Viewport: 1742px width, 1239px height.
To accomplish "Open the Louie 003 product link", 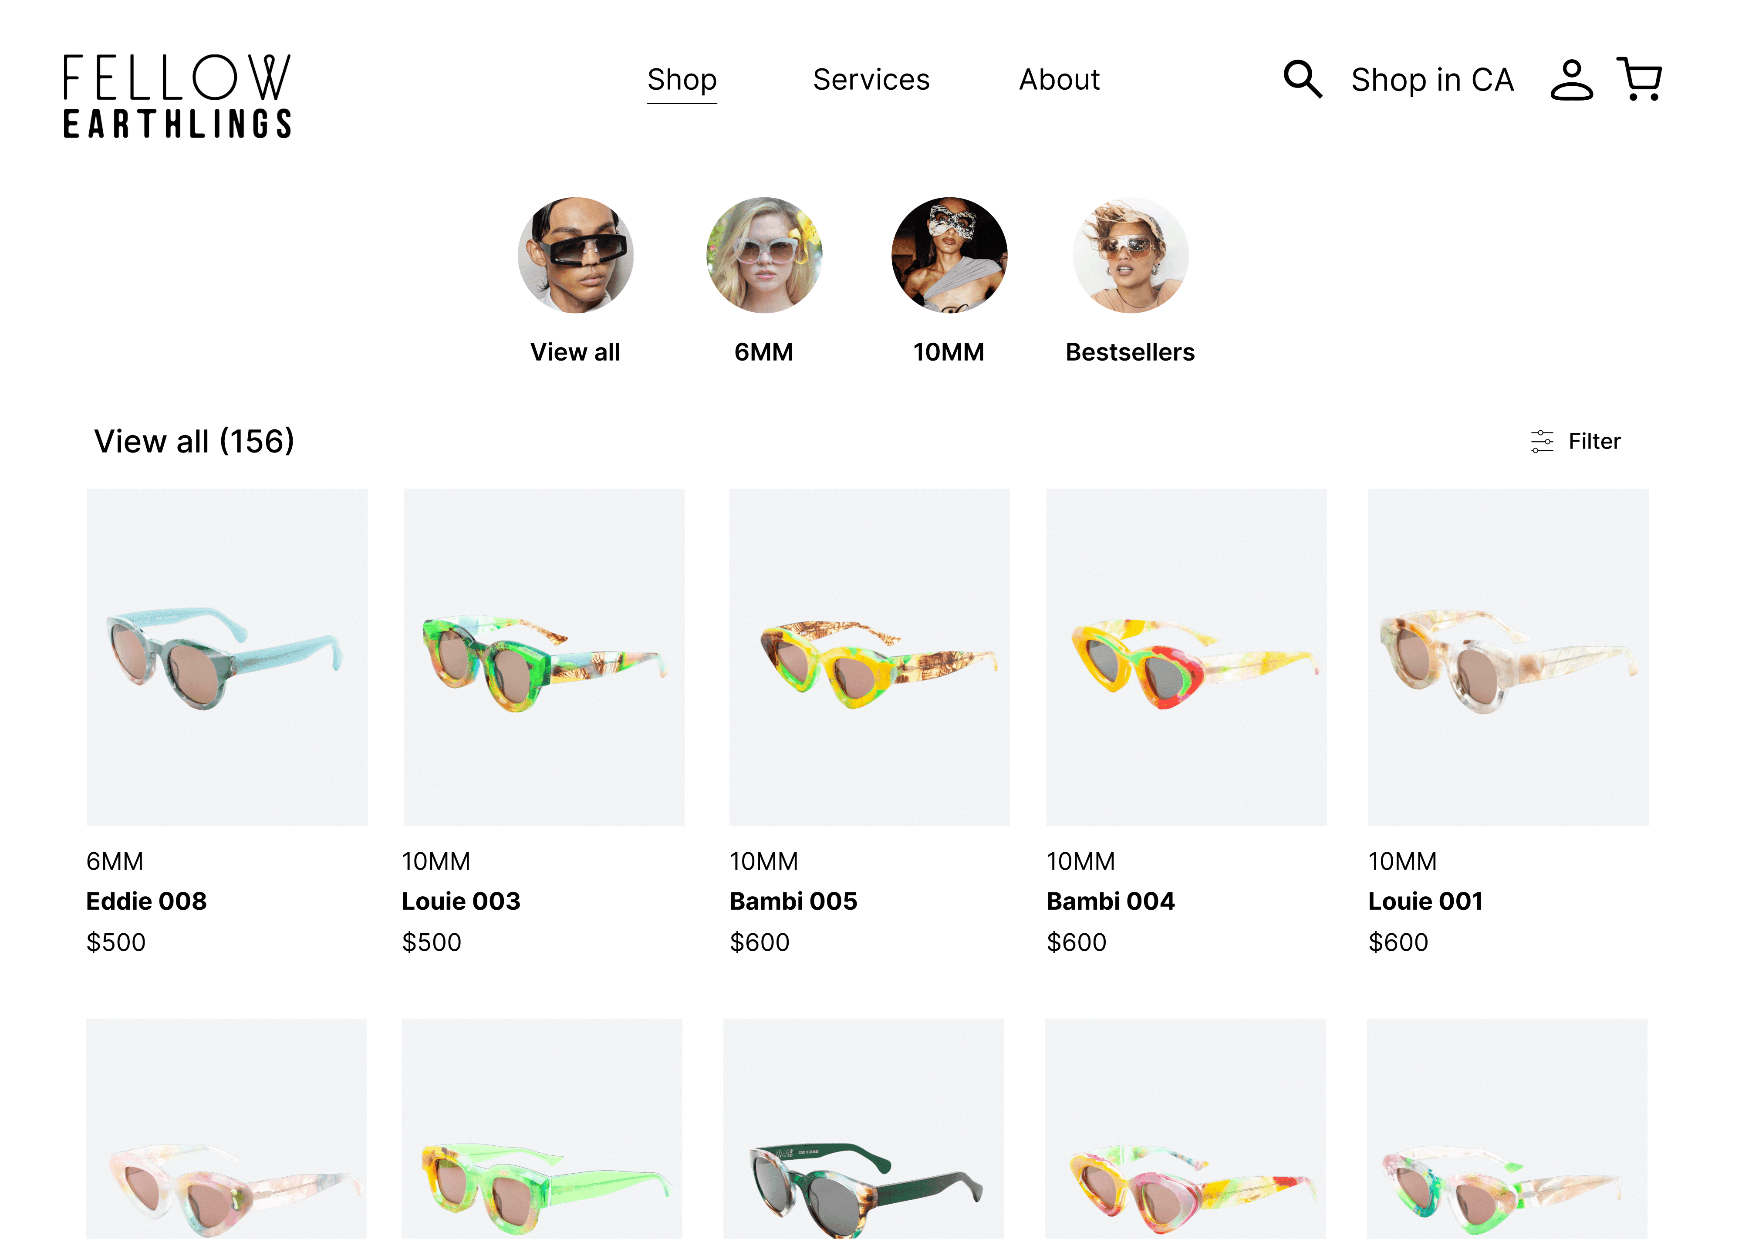I will pos(461,901).
